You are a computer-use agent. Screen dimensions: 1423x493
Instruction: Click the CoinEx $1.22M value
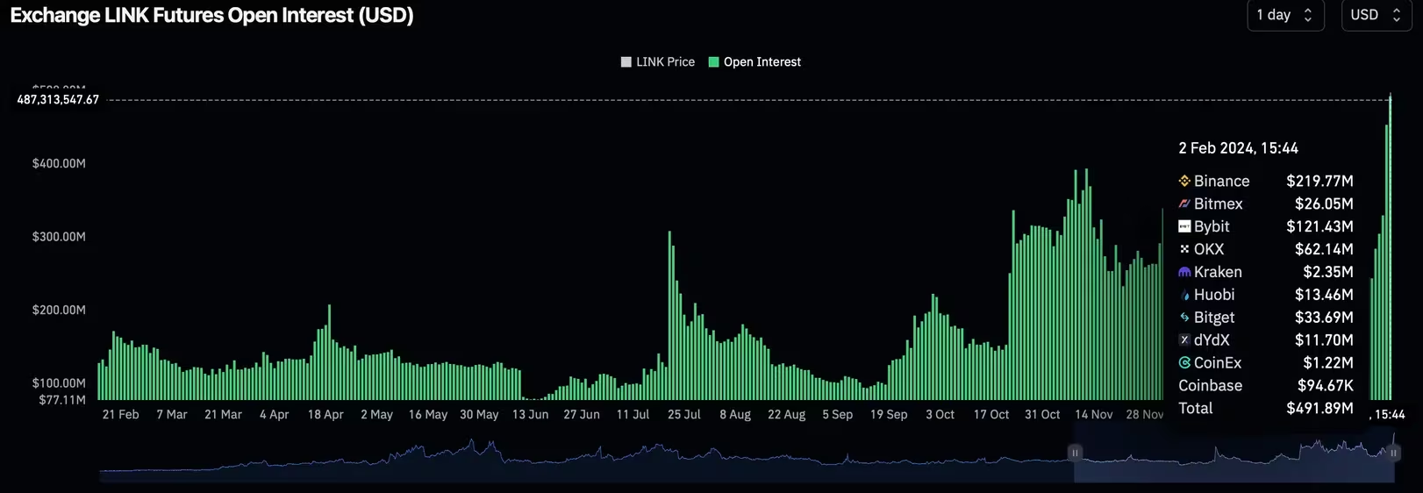click(1328, 363)
